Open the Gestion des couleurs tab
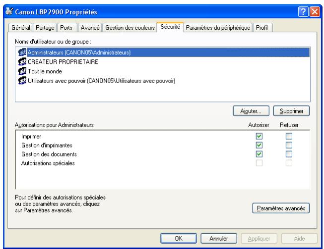The width and height of the screenshot is (324, 249). pos(130,28)
